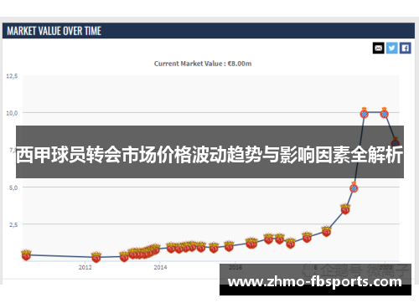Click the Twitter share icon

[x=392, y=48]
